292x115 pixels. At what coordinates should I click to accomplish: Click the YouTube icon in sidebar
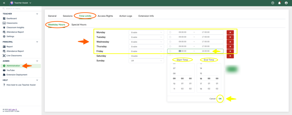(4, 70)
